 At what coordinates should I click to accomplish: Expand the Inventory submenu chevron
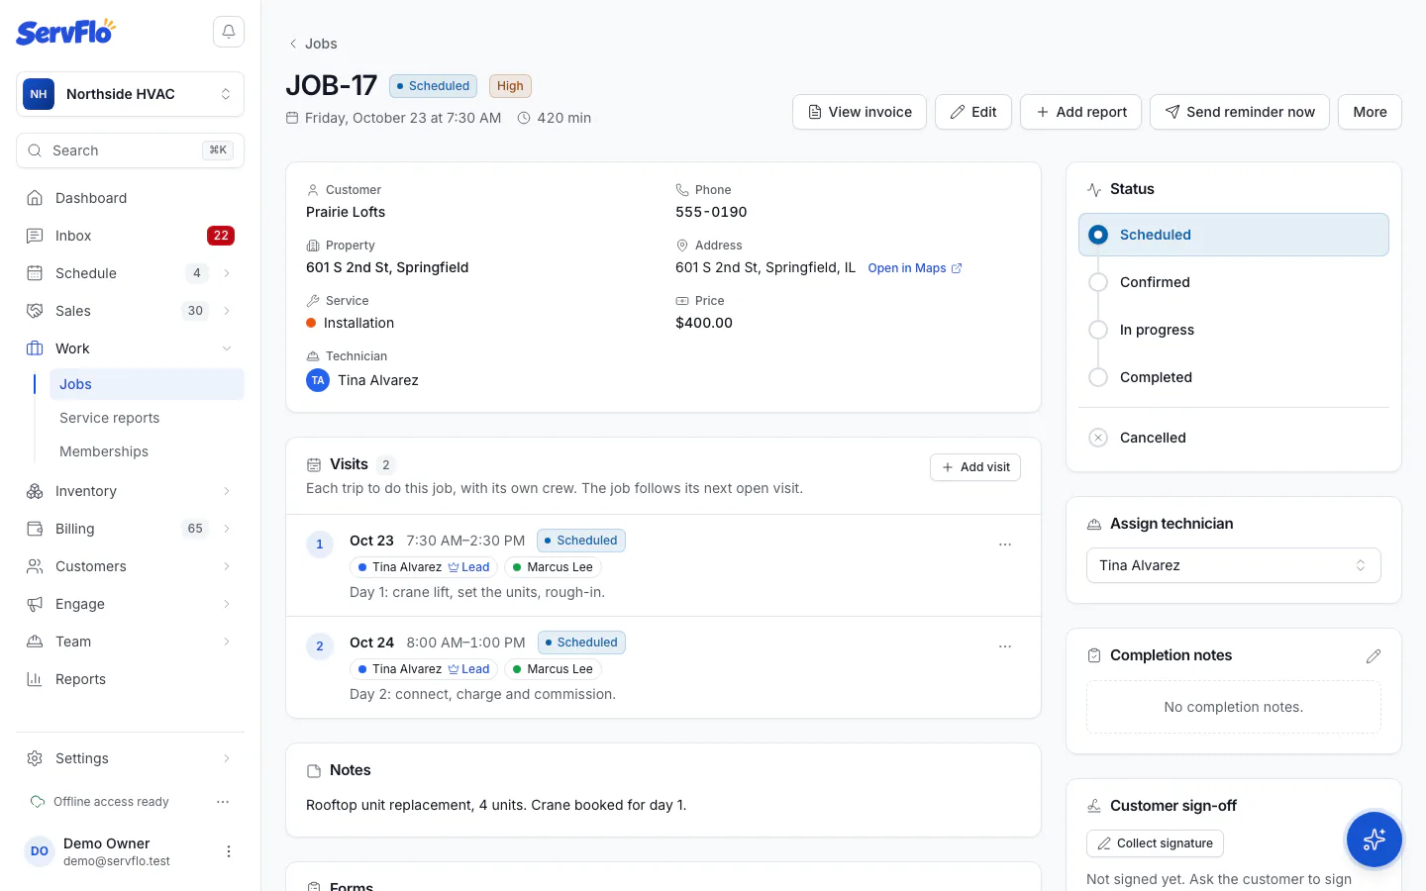coord(227,491)
